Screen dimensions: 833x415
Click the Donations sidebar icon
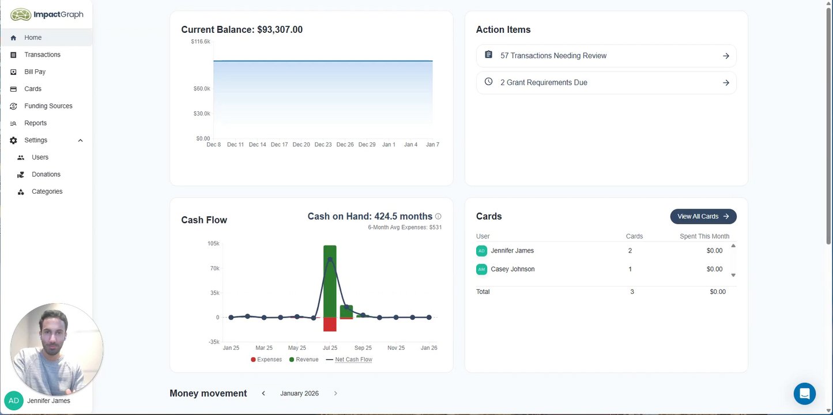click(21, 175)
